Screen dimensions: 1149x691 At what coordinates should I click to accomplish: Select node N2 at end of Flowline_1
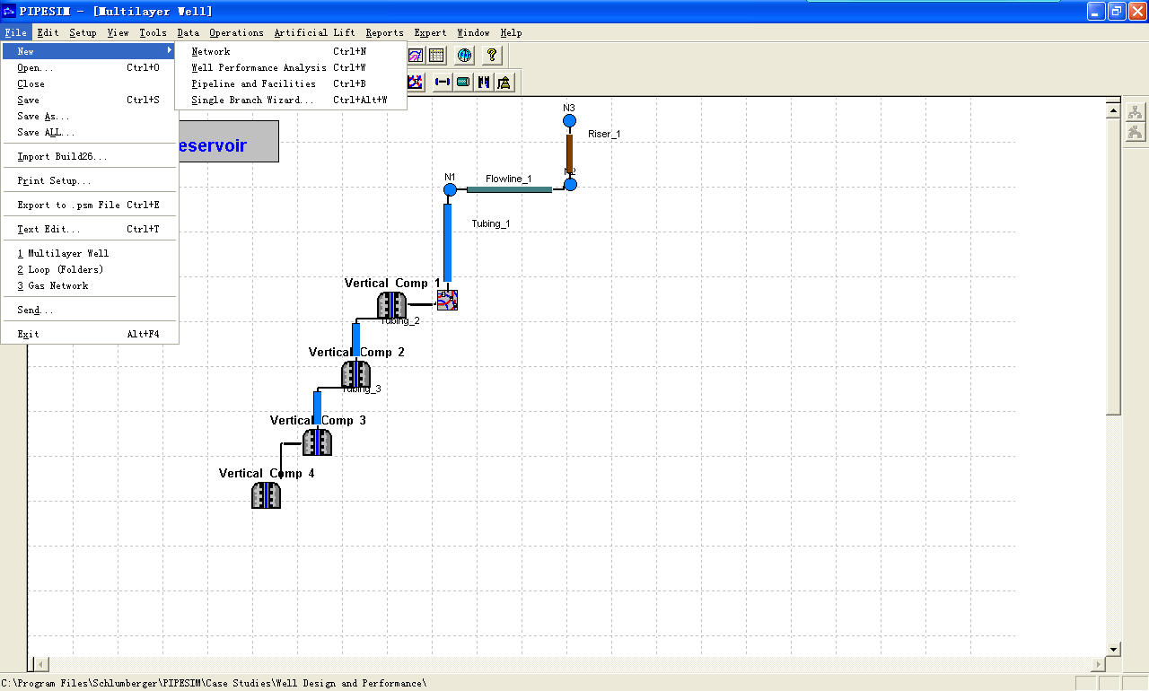(x=570, y=184)
